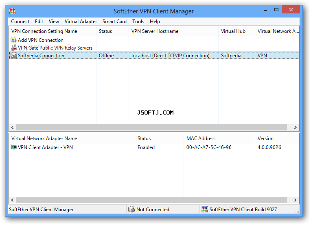Select the Softpedia Connection row name
This screenshot has width=311, height=225.
(41, 56)
